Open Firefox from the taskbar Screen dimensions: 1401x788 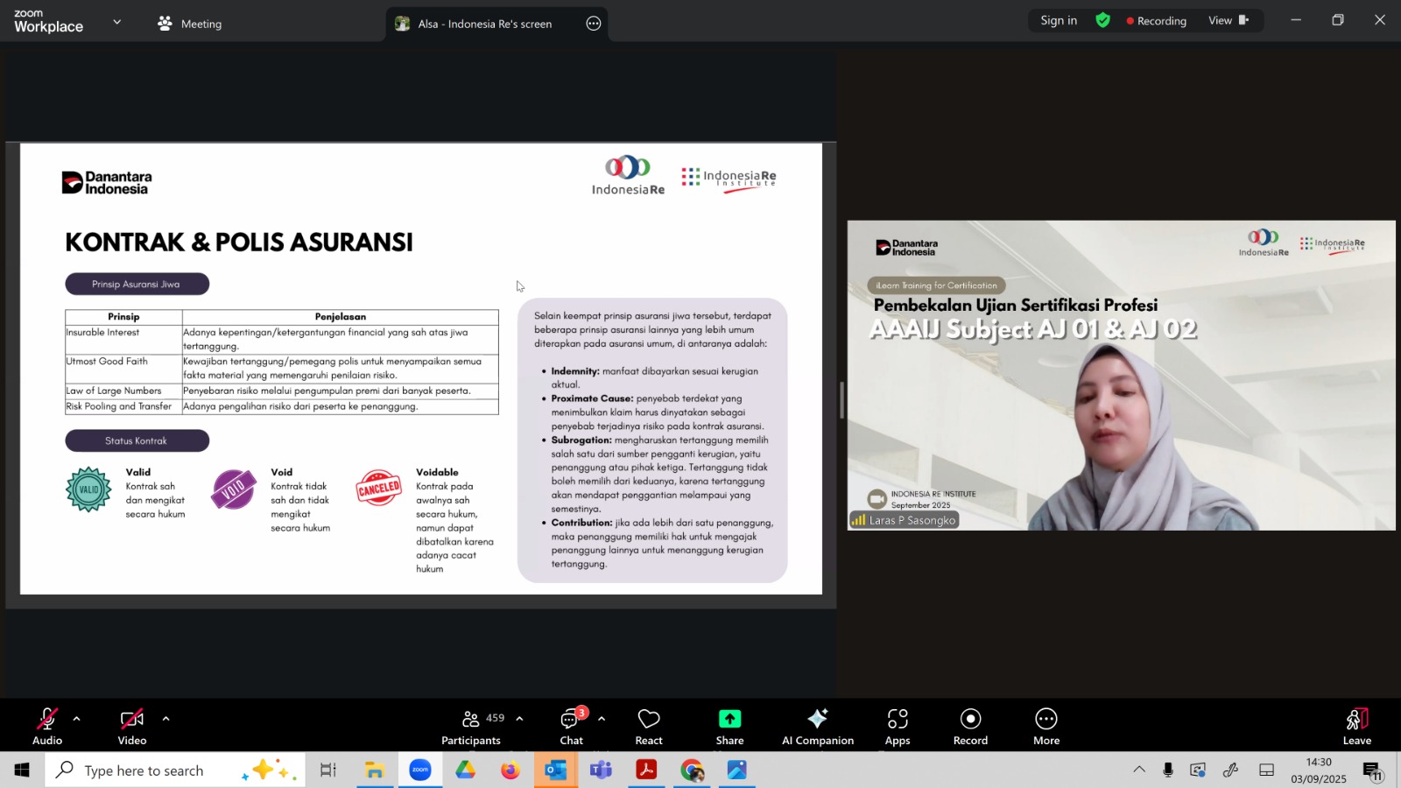click(510, 770)
